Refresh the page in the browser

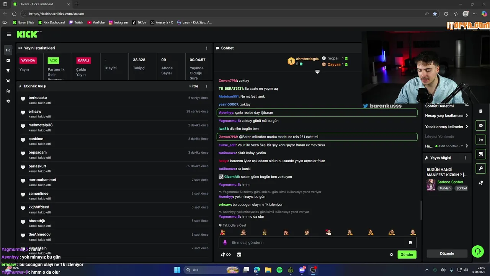click(x=14, y=14)
